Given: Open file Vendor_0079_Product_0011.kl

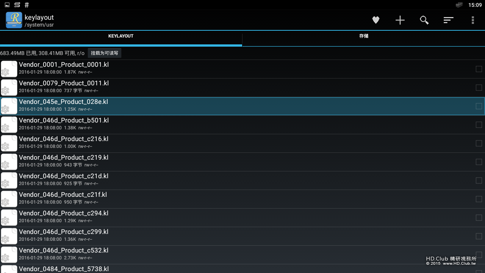Looking at the screenshot, I should tap(242, 88).
